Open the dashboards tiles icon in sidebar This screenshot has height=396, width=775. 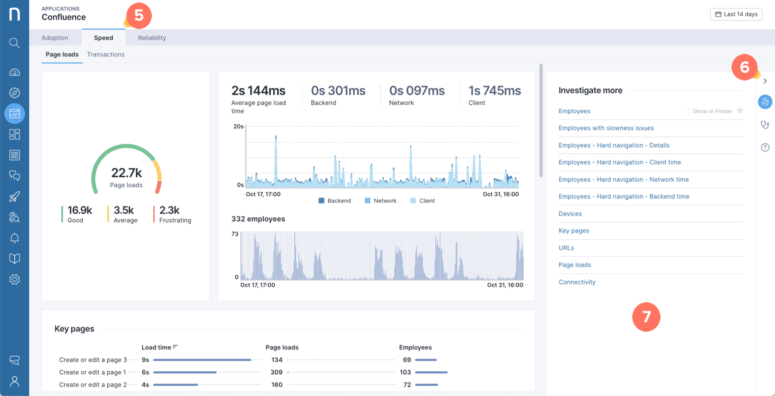[x=15, y=134]
